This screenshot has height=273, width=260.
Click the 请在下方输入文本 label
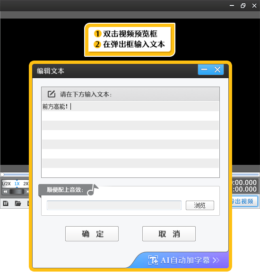[x=86, y=94]
